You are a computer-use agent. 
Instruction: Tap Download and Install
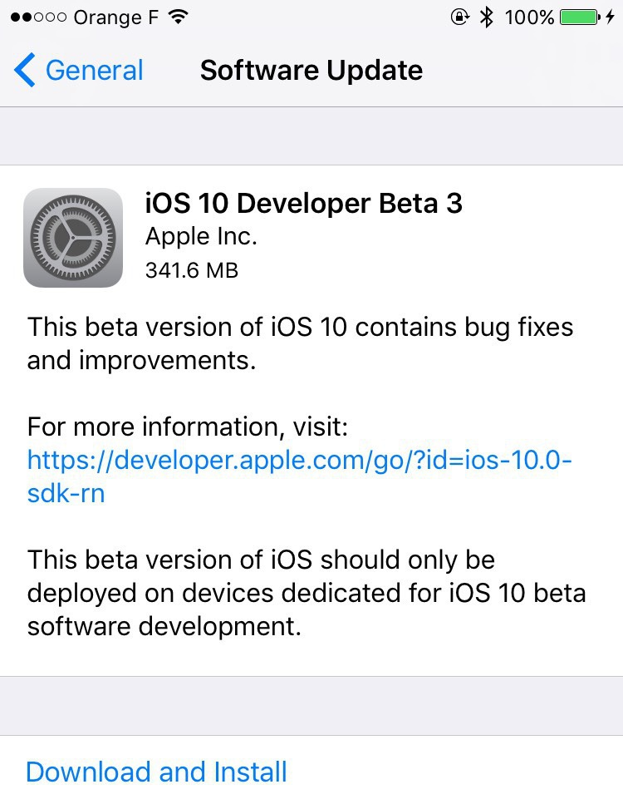156,772
